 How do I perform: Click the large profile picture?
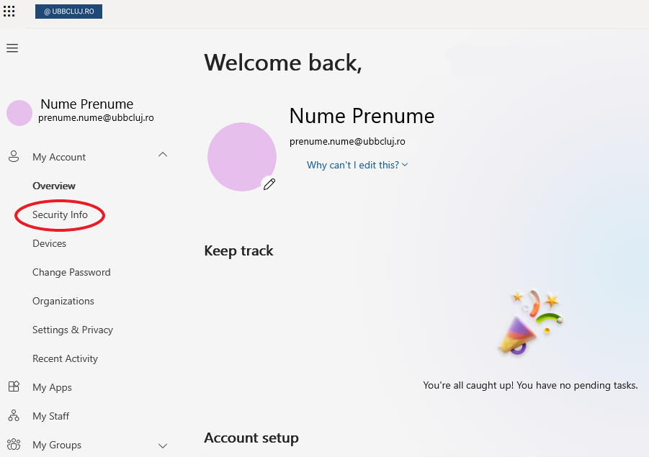pyautogui.click(x=241, y=157)
